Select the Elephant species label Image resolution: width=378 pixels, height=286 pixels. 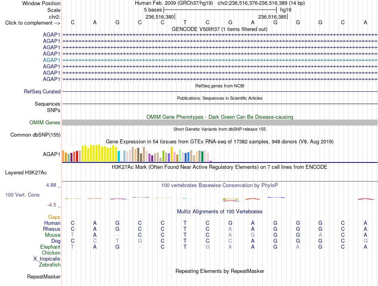coord(51,247)
